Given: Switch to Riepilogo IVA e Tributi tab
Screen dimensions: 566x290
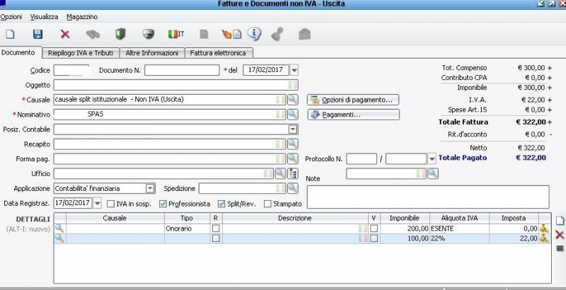Looking at the screenshot, I should click(81, 53).
